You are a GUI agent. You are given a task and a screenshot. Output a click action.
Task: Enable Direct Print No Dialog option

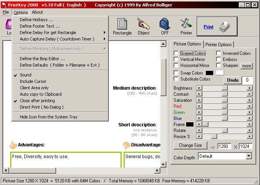tap(60, 107)
